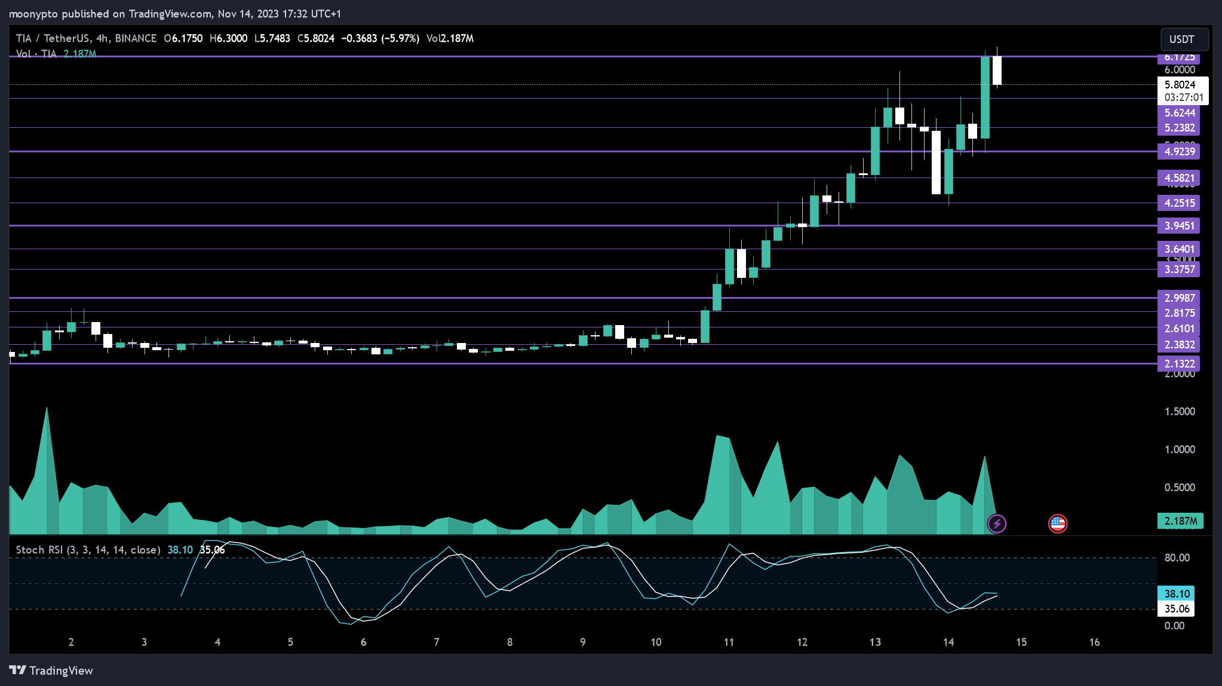Select the 2.1322 price level label
Viewport: 1222px width, 686px height.
click(x=1179, y=364)
